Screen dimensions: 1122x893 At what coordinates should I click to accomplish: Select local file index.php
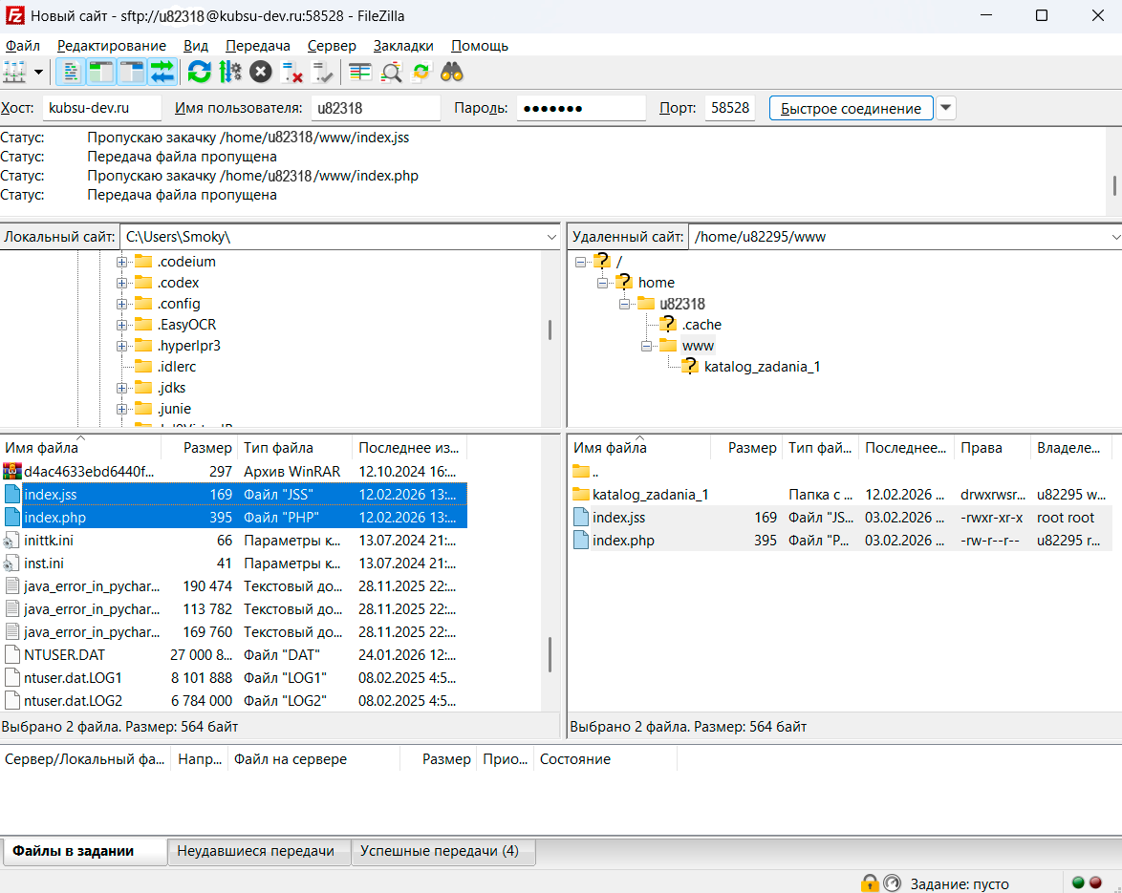coord(234,517)
